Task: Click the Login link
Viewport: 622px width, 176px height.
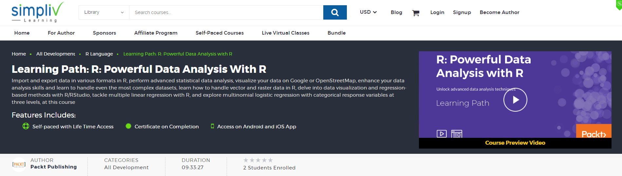Action: 437,12
